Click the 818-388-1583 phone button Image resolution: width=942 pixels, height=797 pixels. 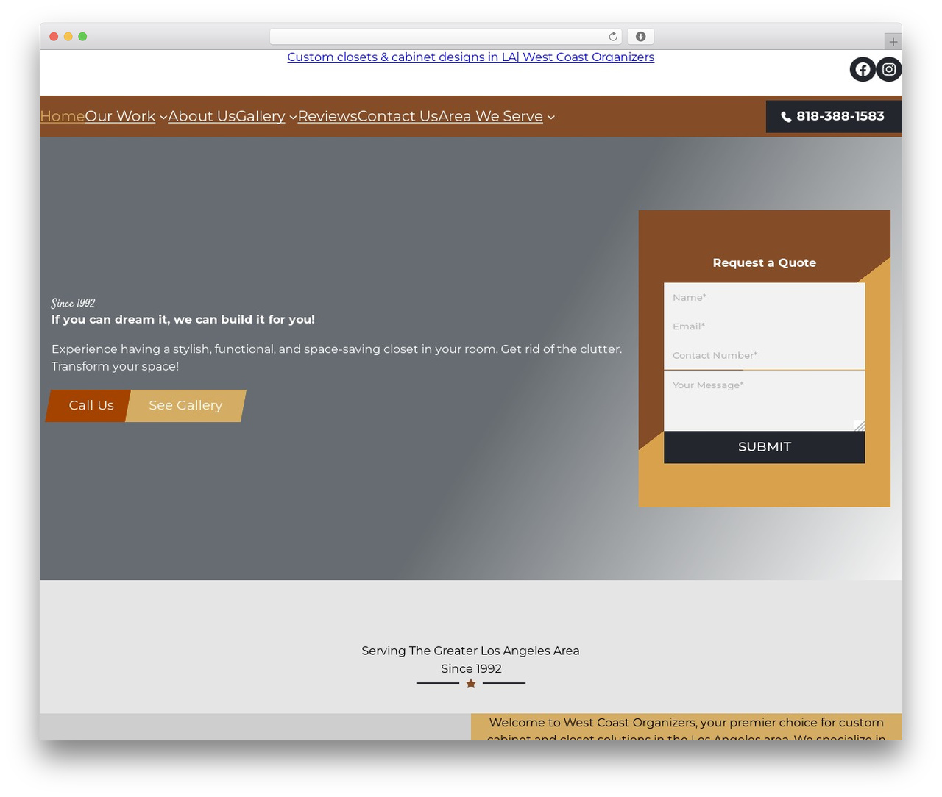coord(834,116)
